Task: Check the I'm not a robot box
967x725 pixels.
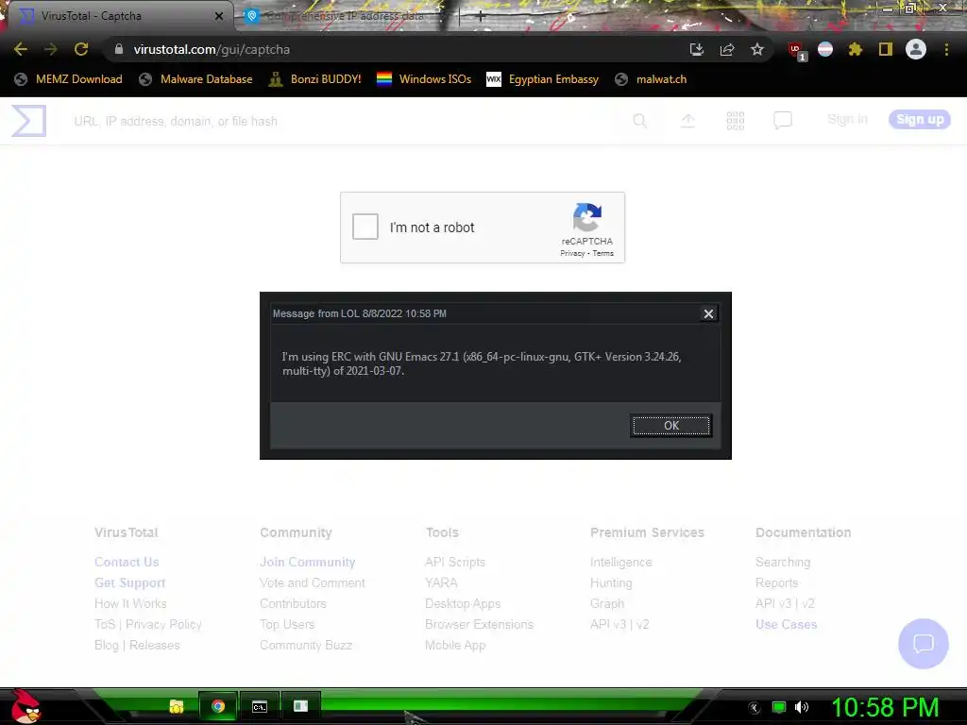Action: (x=365, y=227)
